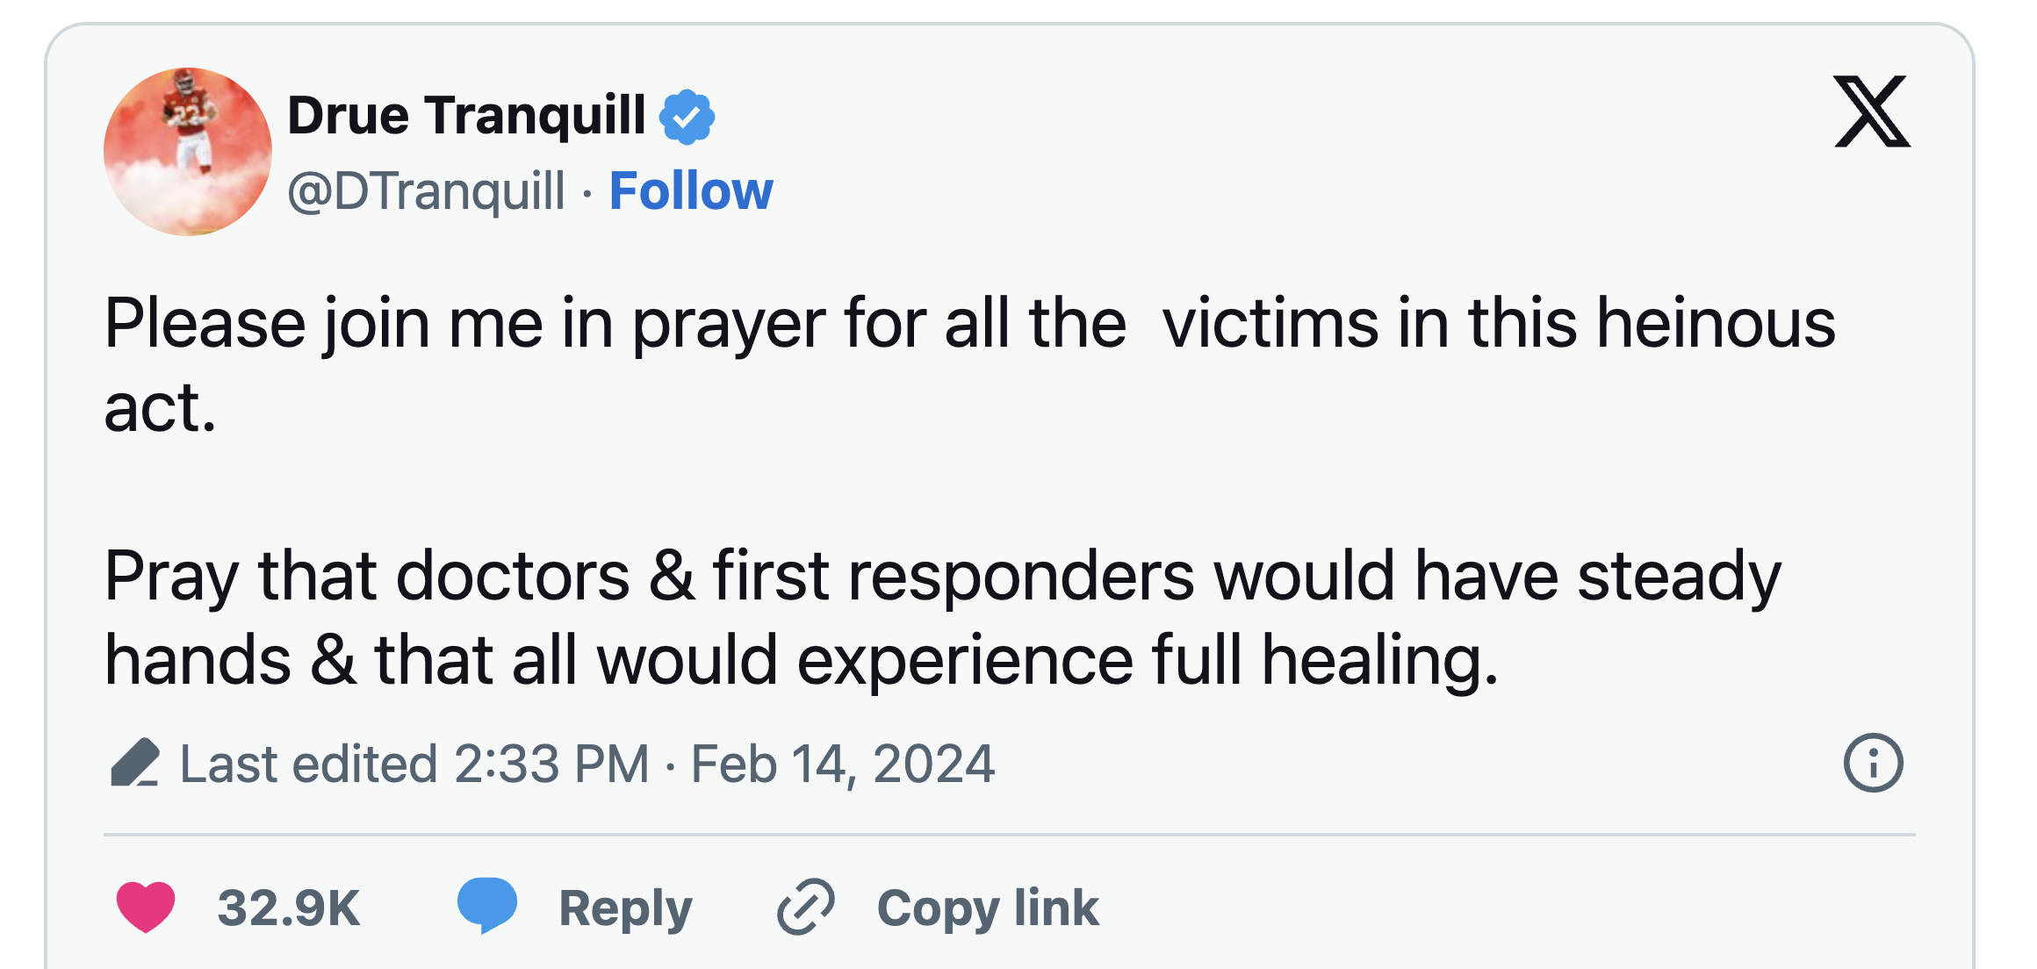Open Drue Tranquill's profile picture

(188, 152)
